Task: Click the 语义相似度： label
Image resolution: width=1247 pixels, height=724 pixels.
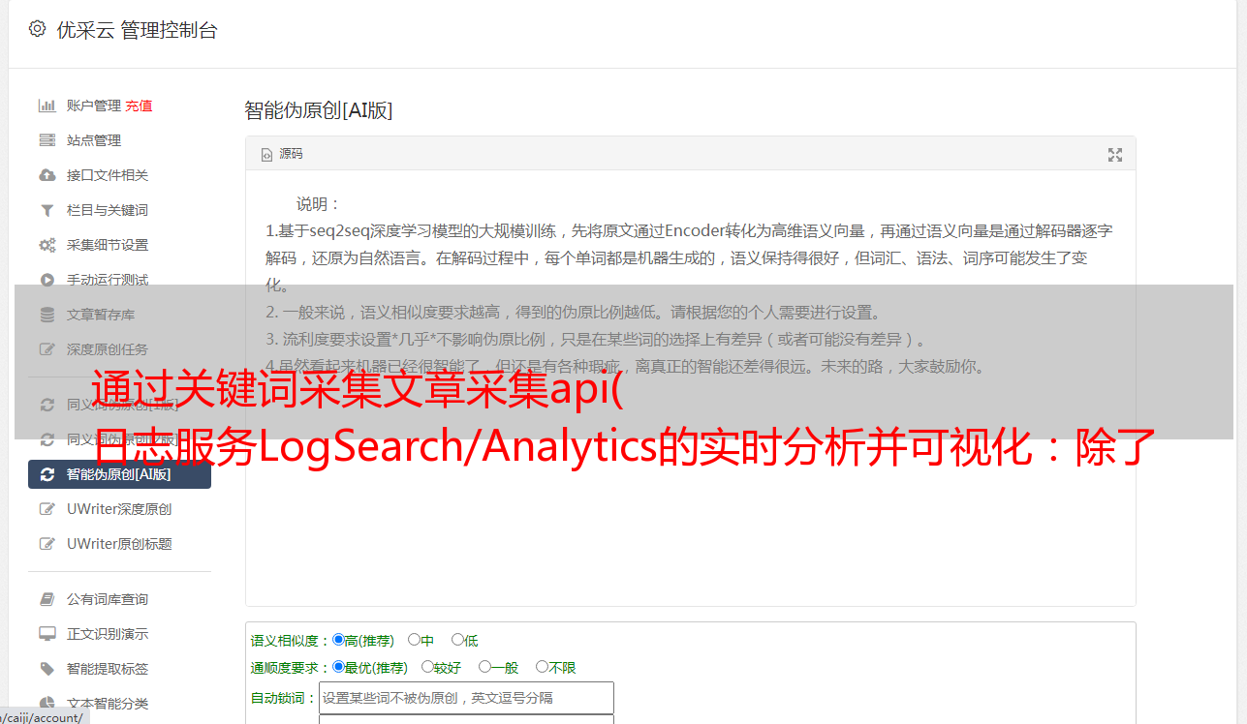Action: (x=291, y=641)
